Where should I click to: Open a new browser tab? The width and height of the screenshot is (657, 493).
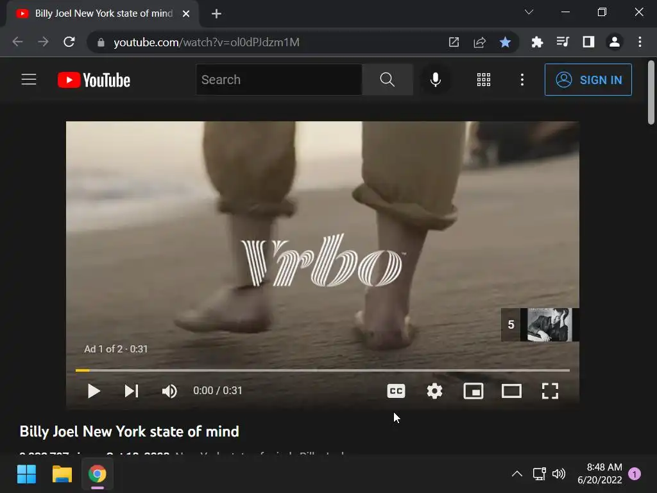pos(216,14)
